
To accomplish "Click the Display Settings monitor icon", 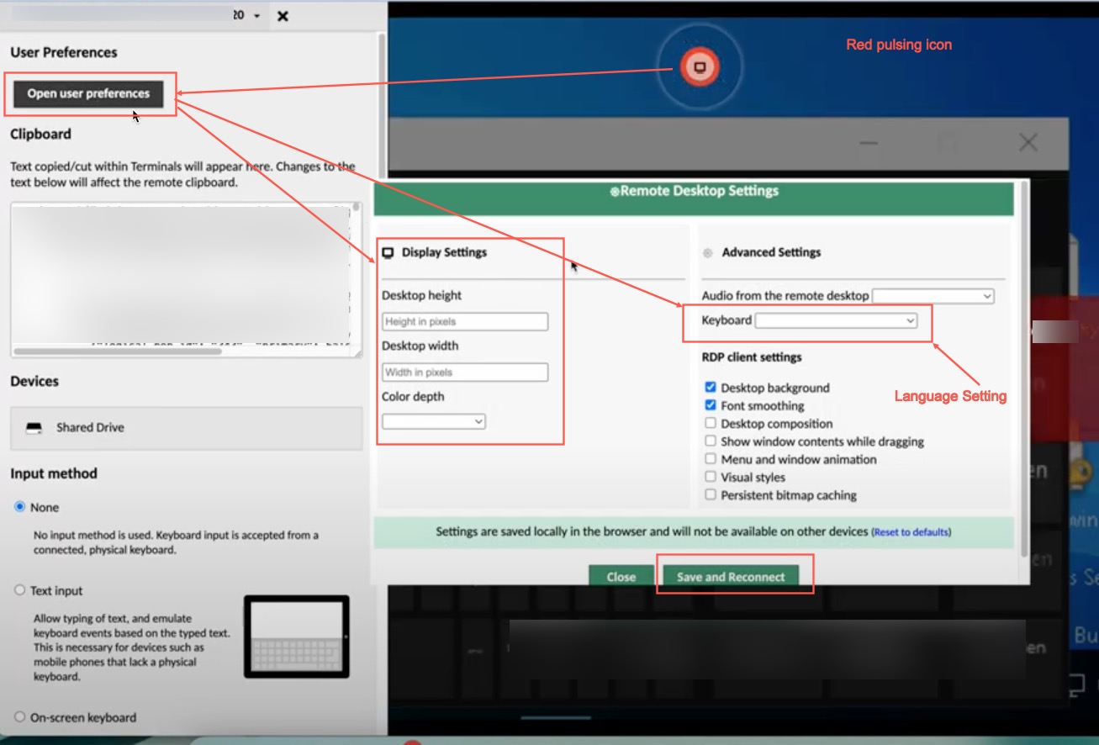I will tap(388, 252).
